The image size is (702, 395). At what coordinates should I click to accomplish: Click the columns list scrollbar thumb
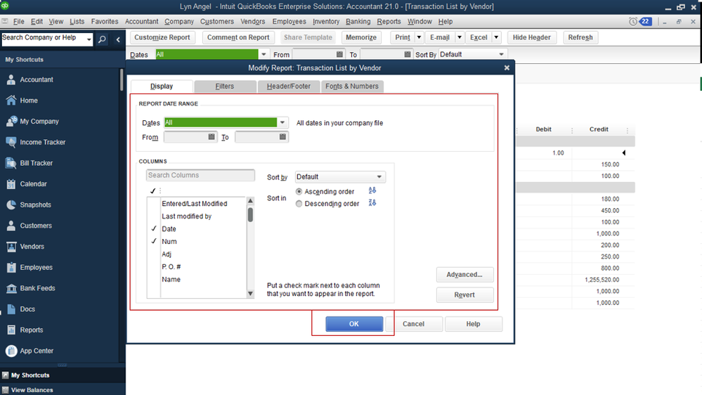(250, 214)
